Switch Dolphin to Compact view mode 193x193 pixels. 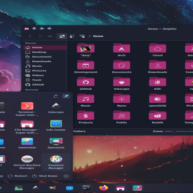point(72,36)
